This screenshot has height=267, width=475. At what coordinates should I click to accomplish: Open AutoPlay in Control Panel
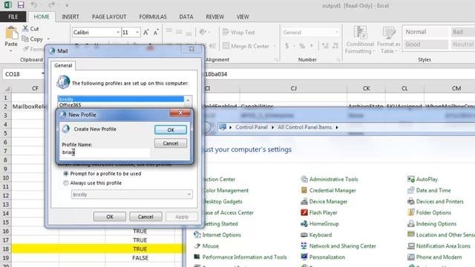click(427, 179)
